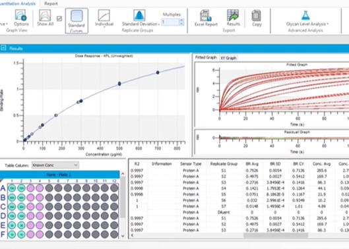Select well A1 in the plate map
This screenshot has width=349, height=249.
click(x=12, y=188)
